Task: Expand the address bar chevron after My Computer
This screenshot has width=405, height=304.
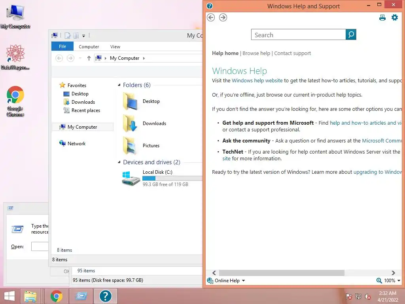Action: 144,58
